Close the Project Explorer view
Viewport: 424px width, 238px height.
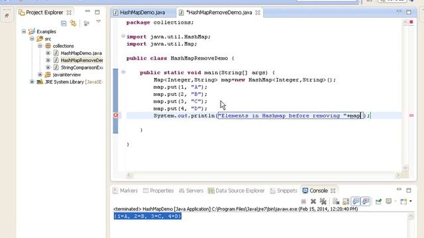(69, 13)
